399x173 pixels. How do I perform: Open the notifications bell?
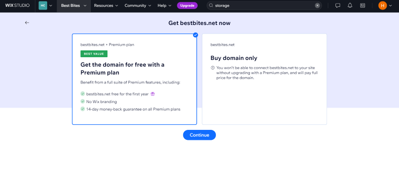click(x=350, y=5)
